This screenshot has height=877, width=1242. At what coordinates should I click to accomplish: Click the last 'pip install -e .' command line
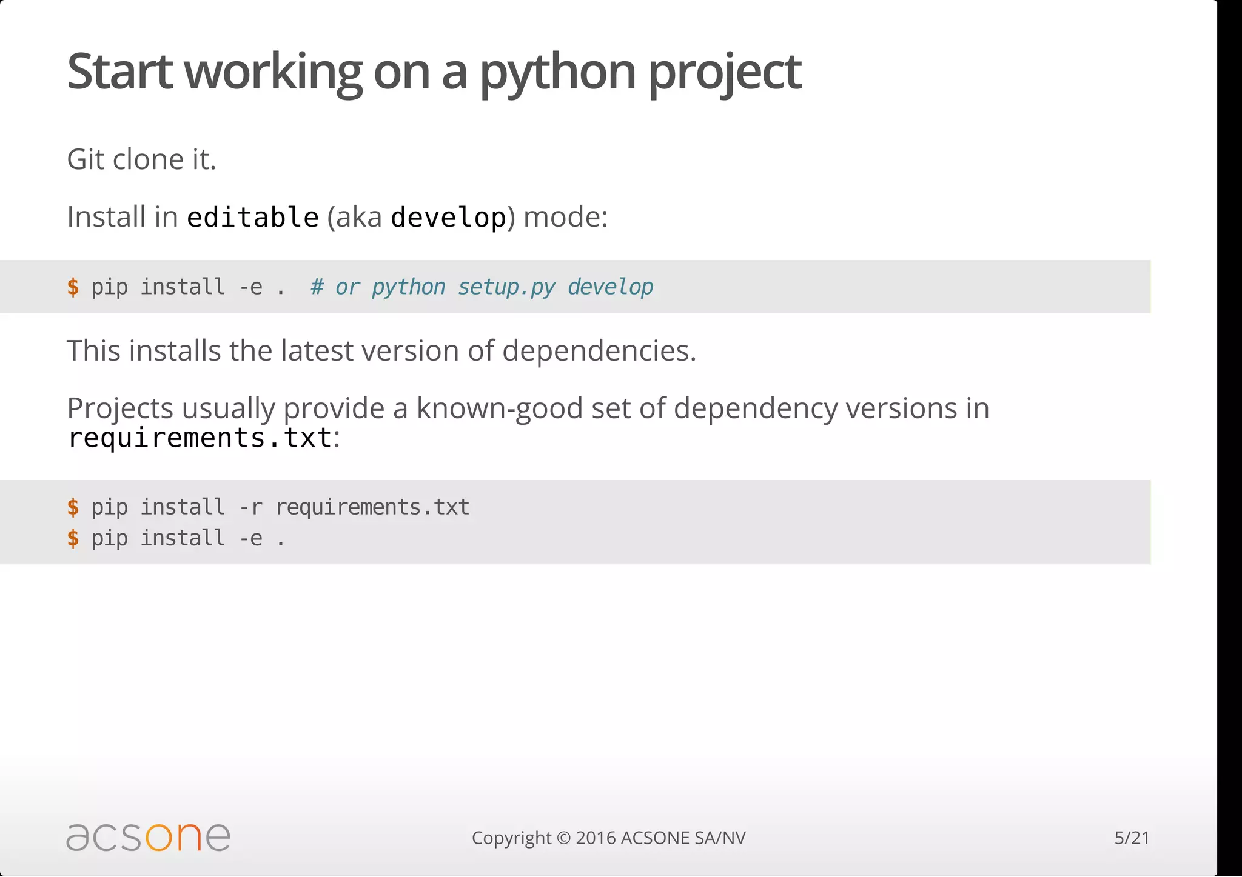tap(188, 538)
